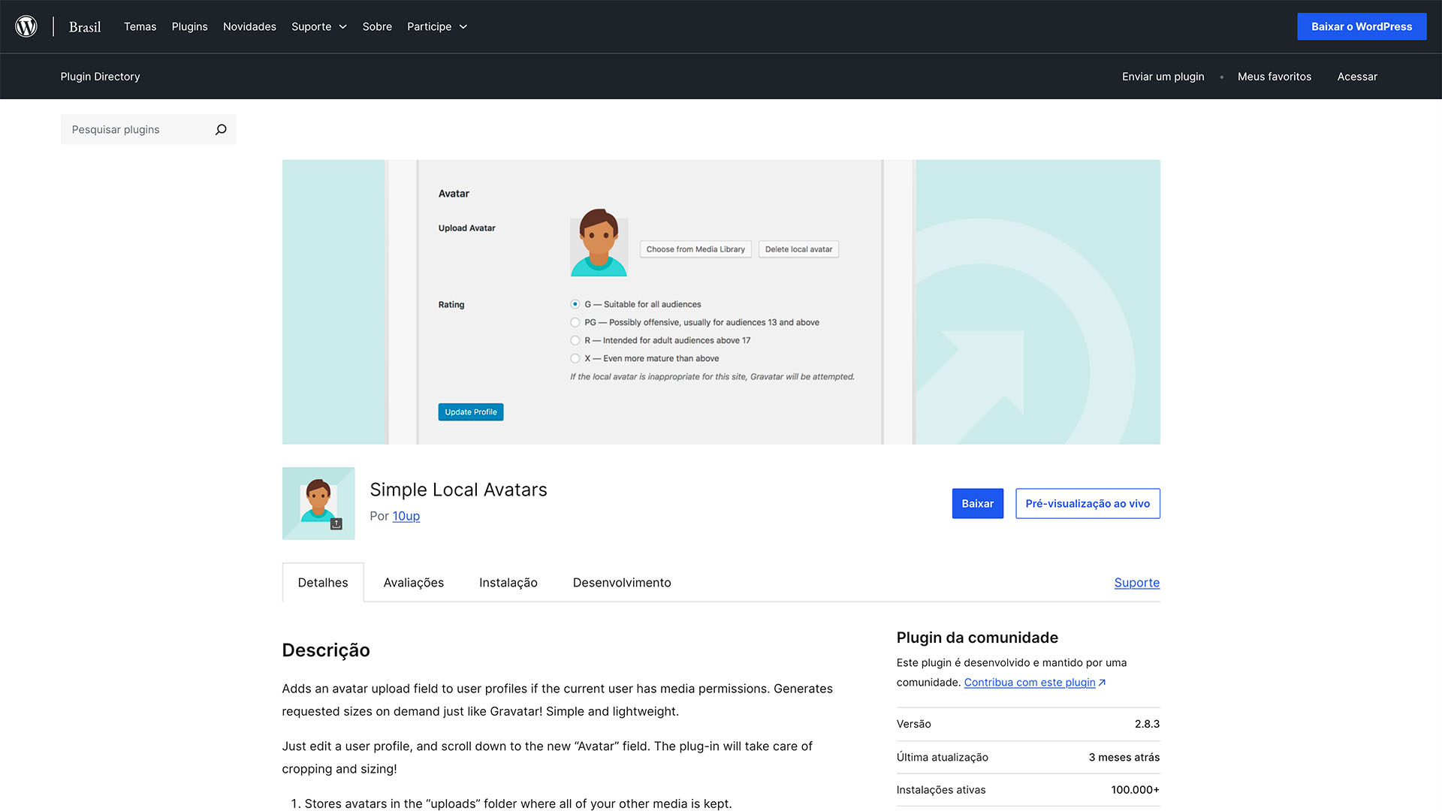This screenshot has height=811, width=1442.
Task: Click the Baixar o WordPress button
Action: [x=1362, y=26]
